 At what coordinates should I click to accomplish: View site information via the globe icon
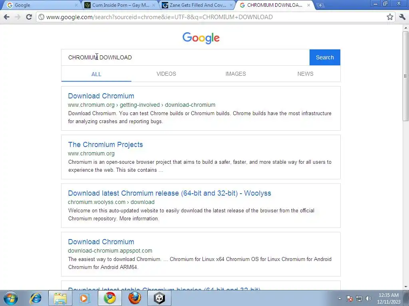(x=41, y=17)
